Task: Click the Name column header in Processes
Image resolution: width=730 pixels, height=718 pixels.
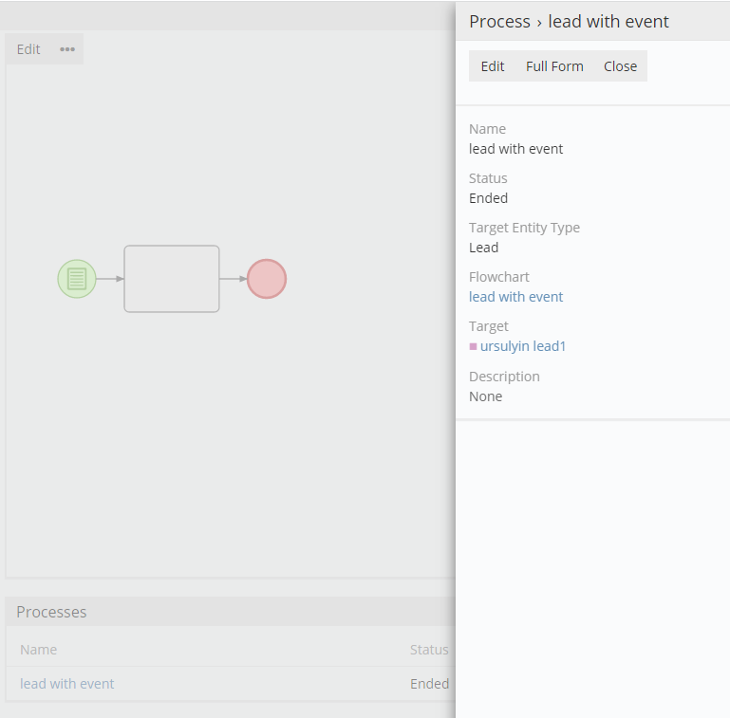Action: pos(39,650)
